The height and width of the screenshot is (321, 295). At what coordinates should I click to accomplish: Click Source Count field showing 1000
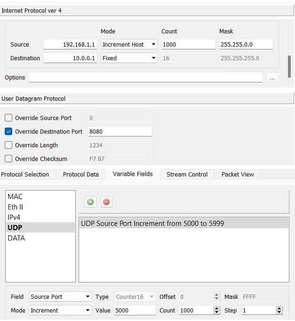tap(188, 44)
